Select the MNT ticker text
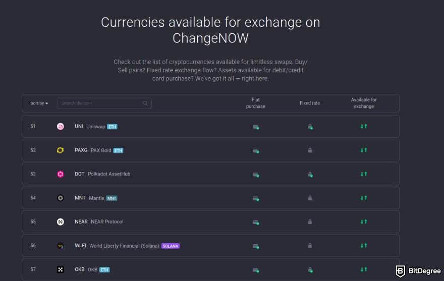This screenshot has width=444, height=281. (80, 198)
